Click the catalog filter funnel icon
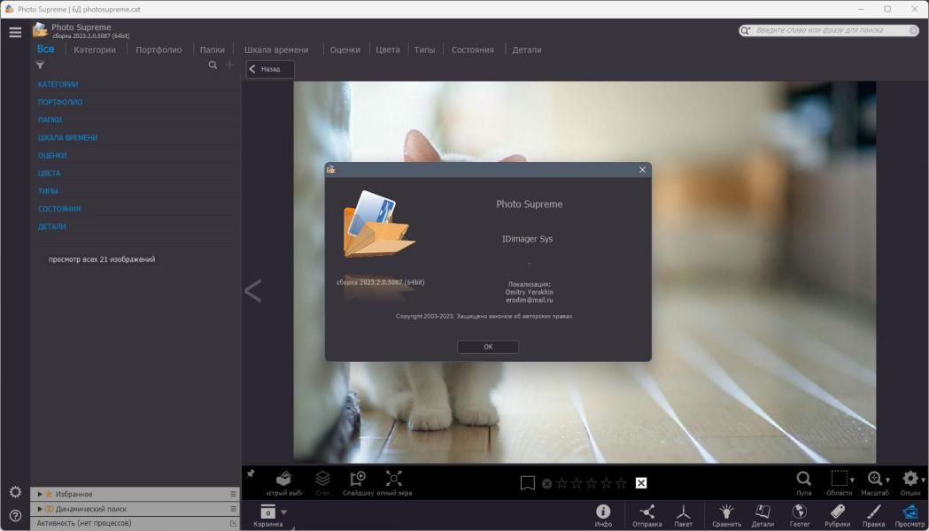The width and height of the screenshot is (929, 531). 40,65
